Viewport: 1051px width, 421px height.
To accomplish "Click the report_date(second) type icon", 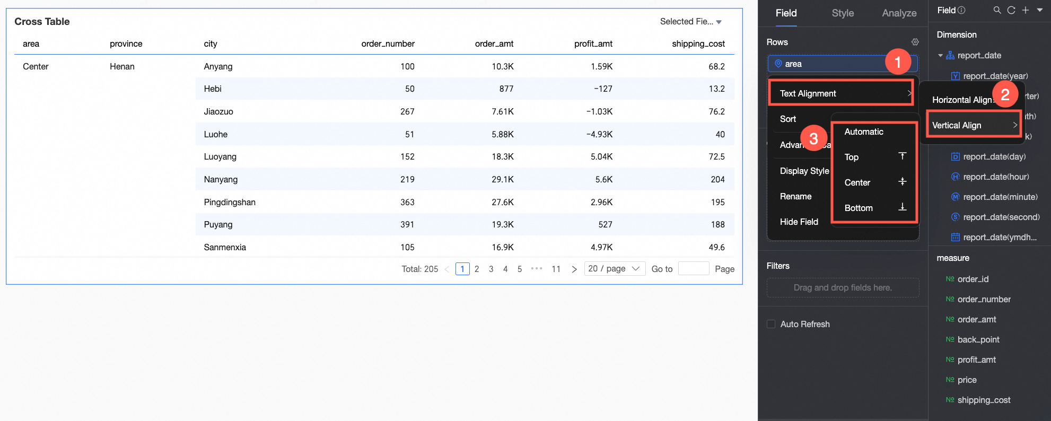I will pyautogui.click(x=956, y=217).
